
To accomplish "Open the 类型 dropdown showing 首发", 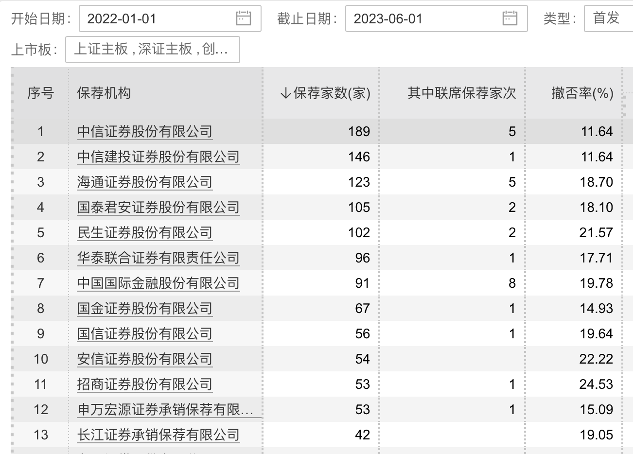I will click(608, 18).
